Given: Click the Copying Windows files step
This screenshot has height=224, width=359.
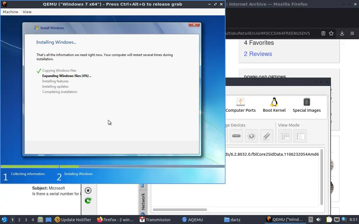Looking at the screenshot, I should [59, 71].
